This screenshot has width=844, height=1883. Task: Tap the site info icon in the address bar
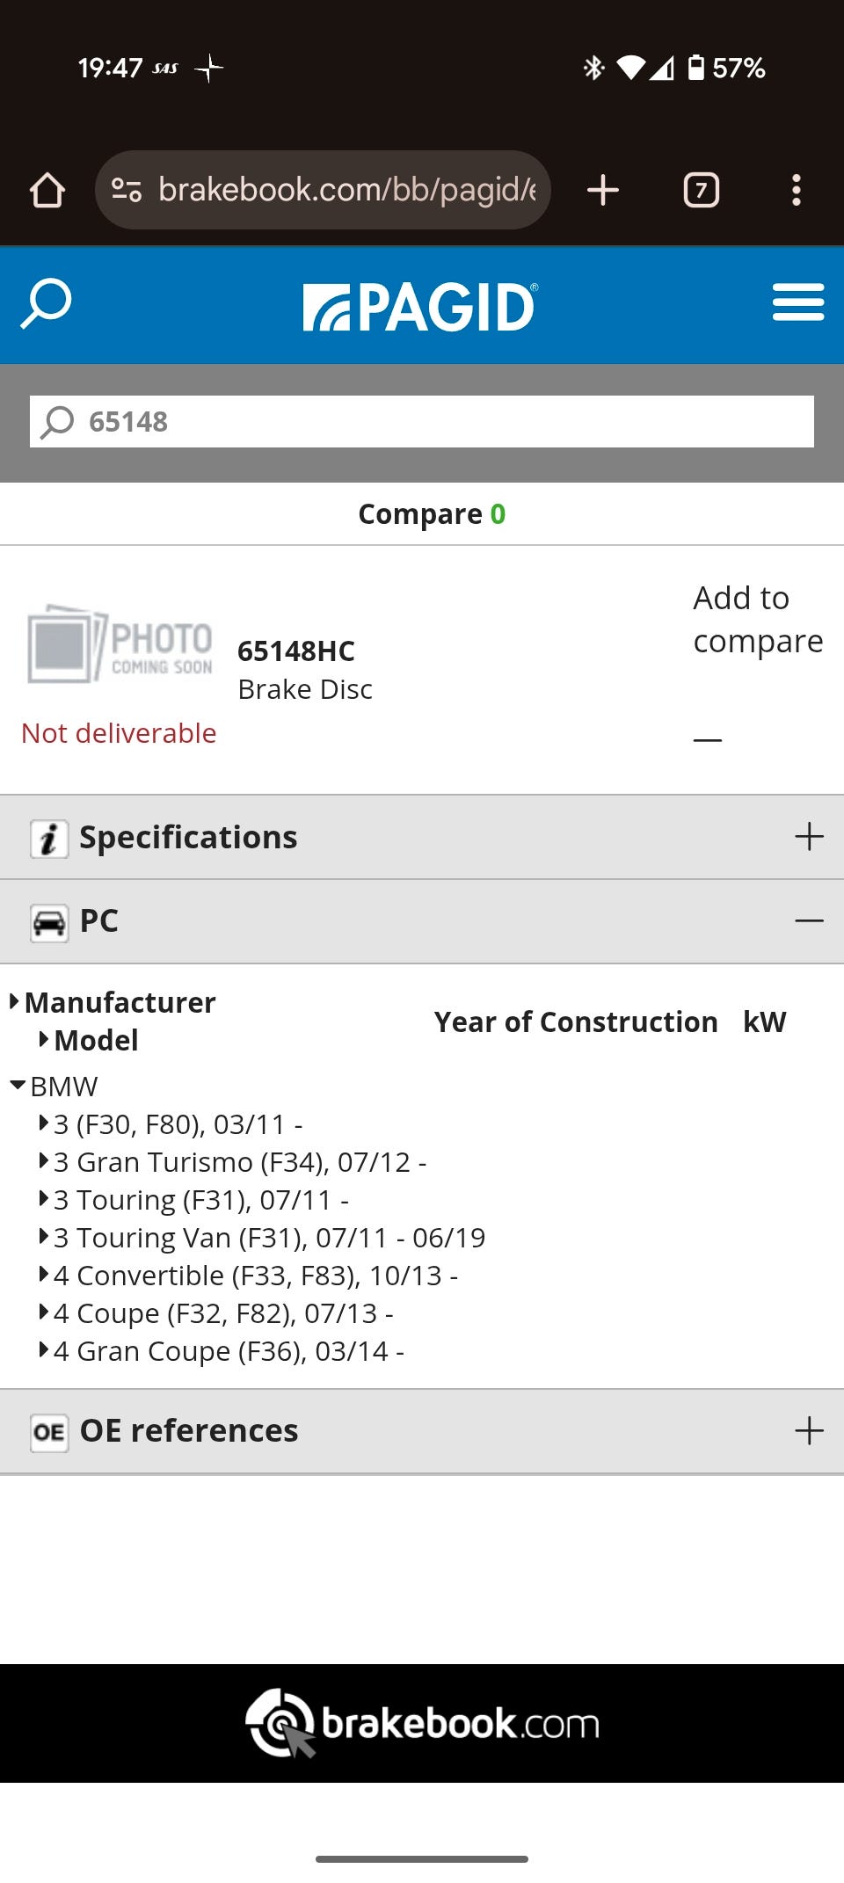coord(127,190)
